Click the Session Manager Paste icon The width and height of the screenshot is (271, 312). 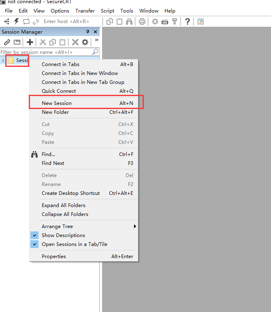[62, 42]
